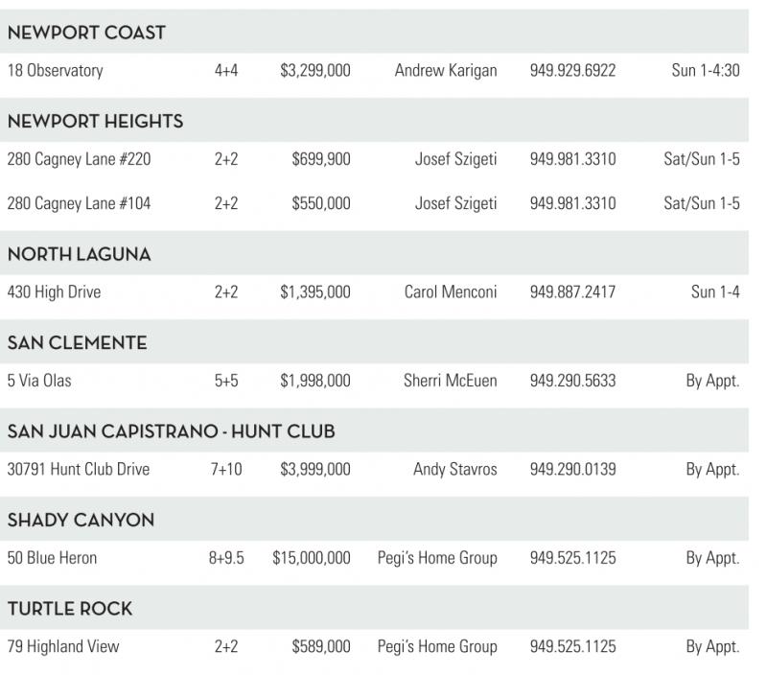Image resolution: width=767 pixels, height=675 pixels.
Task: Open the 79 Highland View listing
Action: (x=63, y=646)
